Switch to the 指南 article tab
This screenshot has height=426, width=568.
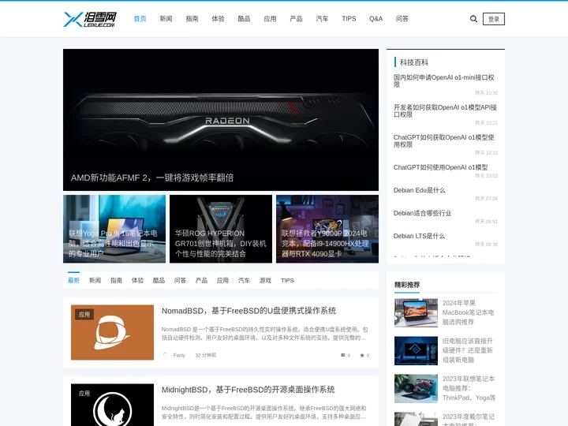point(116,280)
